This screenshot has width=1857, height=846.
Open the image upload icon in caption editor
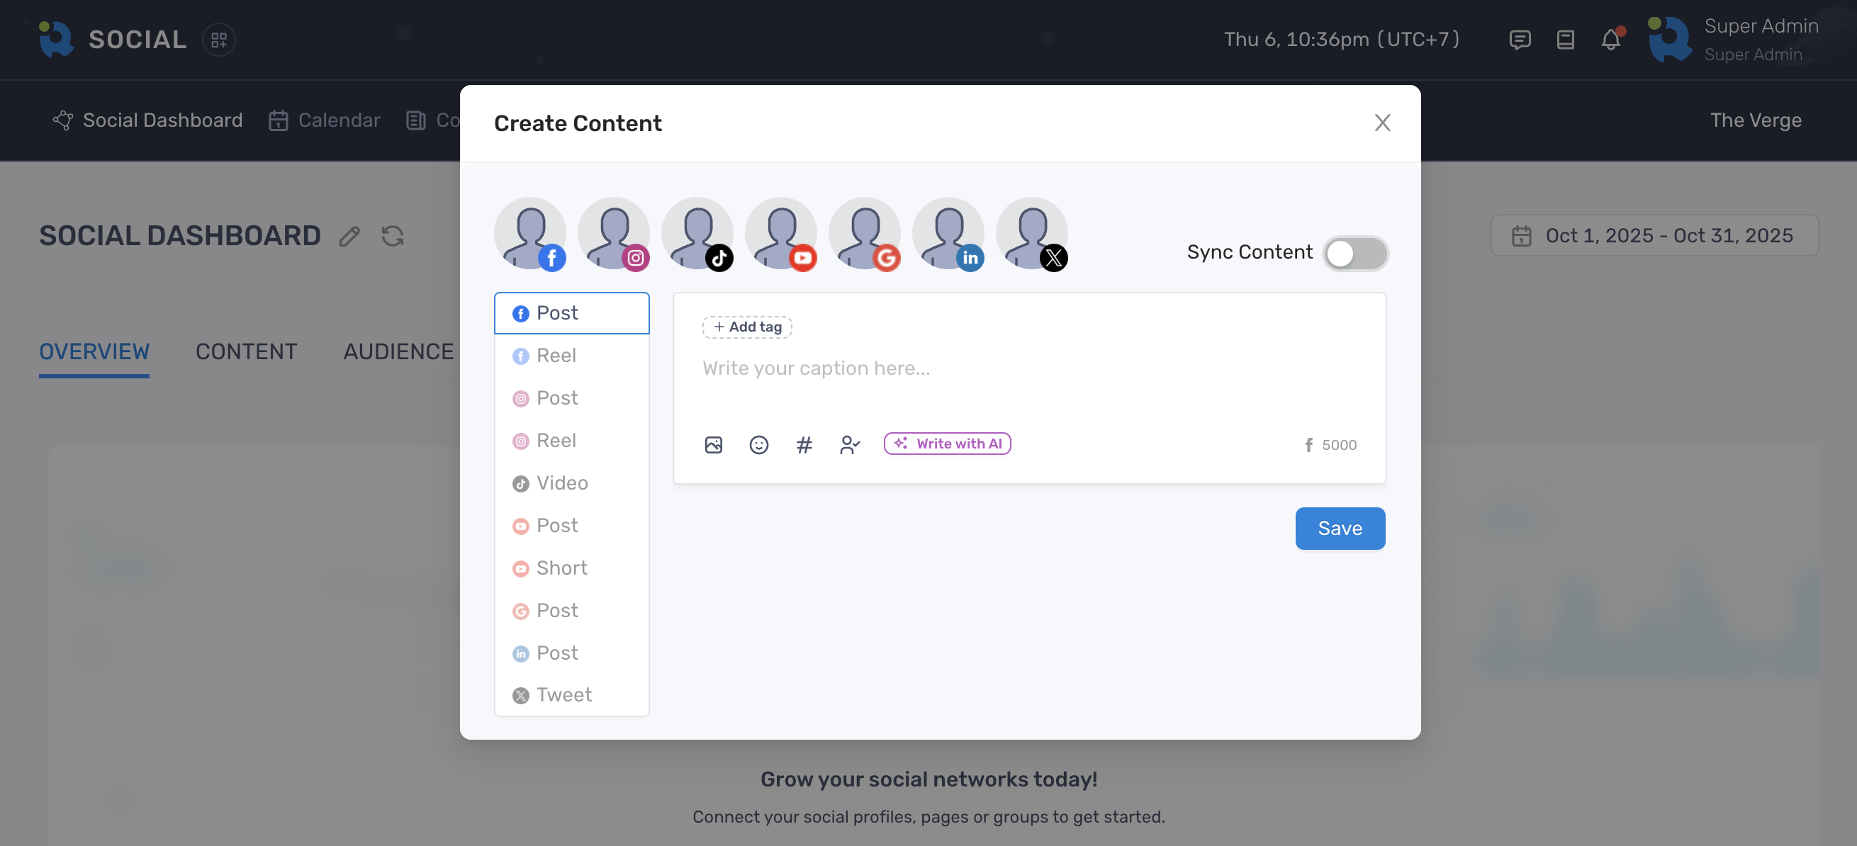[714, 445]
